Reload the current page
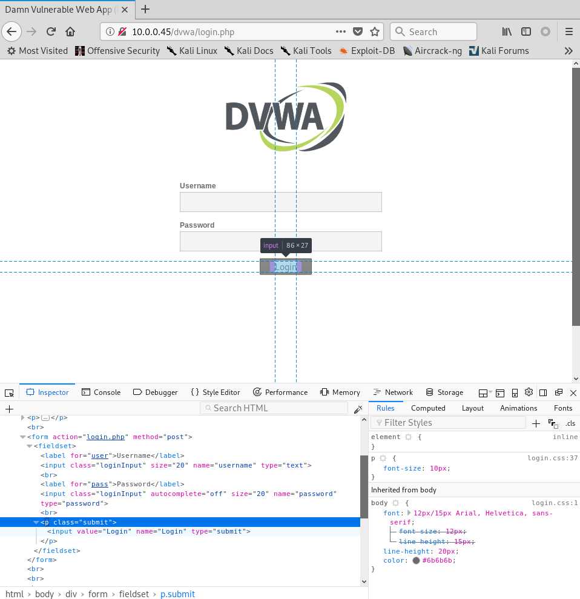Image resolution: width=580 pixels, height=599 pixels. click(x=51, y=31)
